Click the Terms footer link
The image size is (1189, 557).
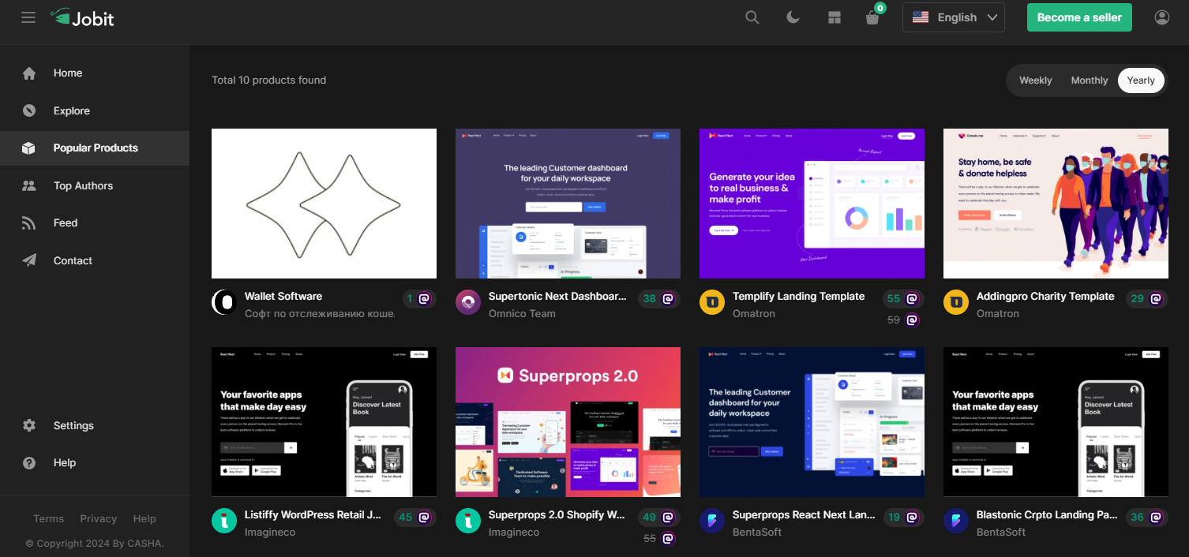[49, 518]
